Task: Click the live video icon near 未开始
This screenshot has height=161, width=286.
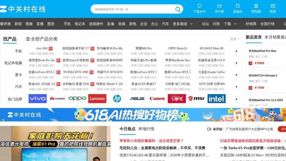Action: tap(209, 129)
